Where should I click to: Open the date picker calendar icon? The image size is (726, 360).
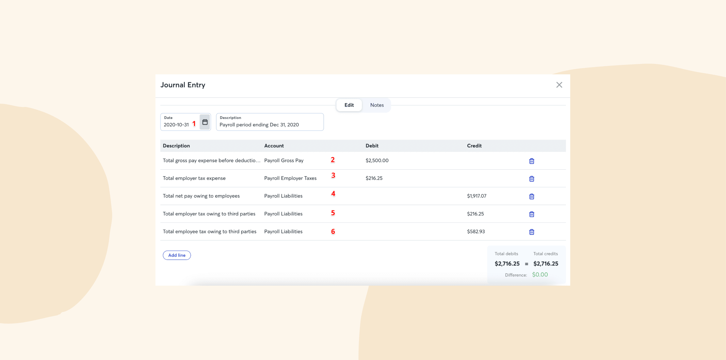[x=205, y=122]
